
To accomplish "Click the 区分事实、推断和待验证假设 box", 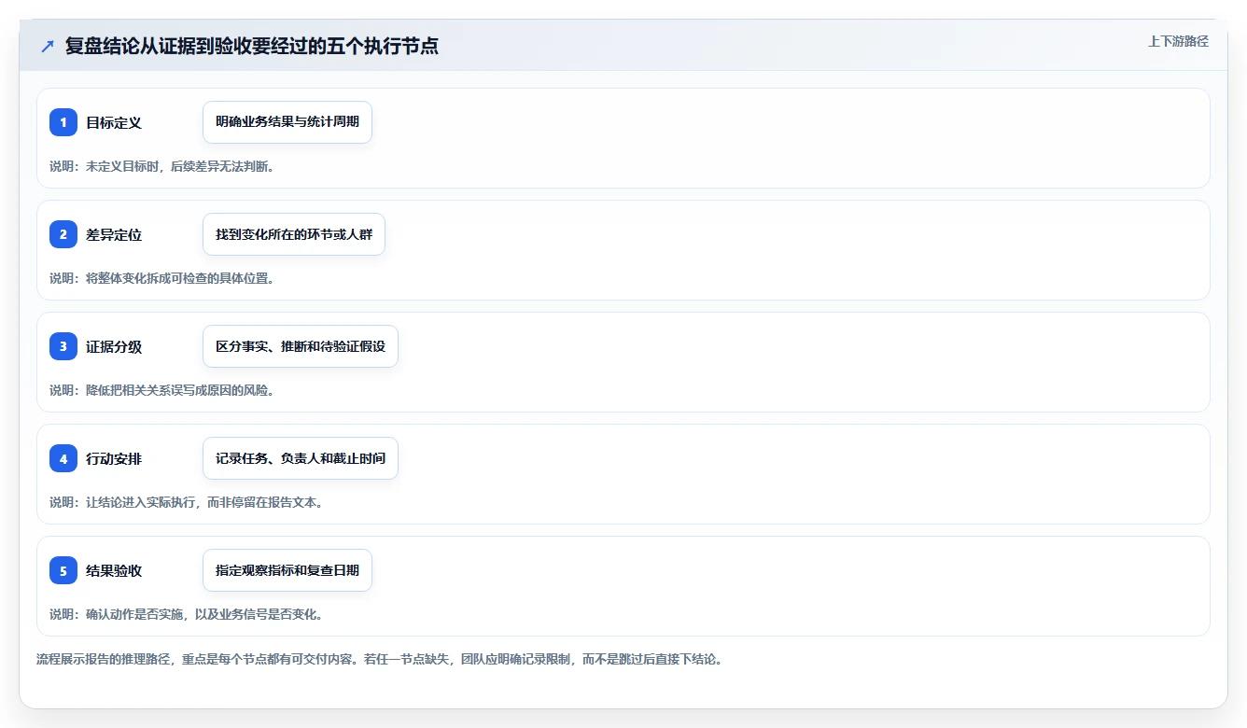I will point(301,346).
